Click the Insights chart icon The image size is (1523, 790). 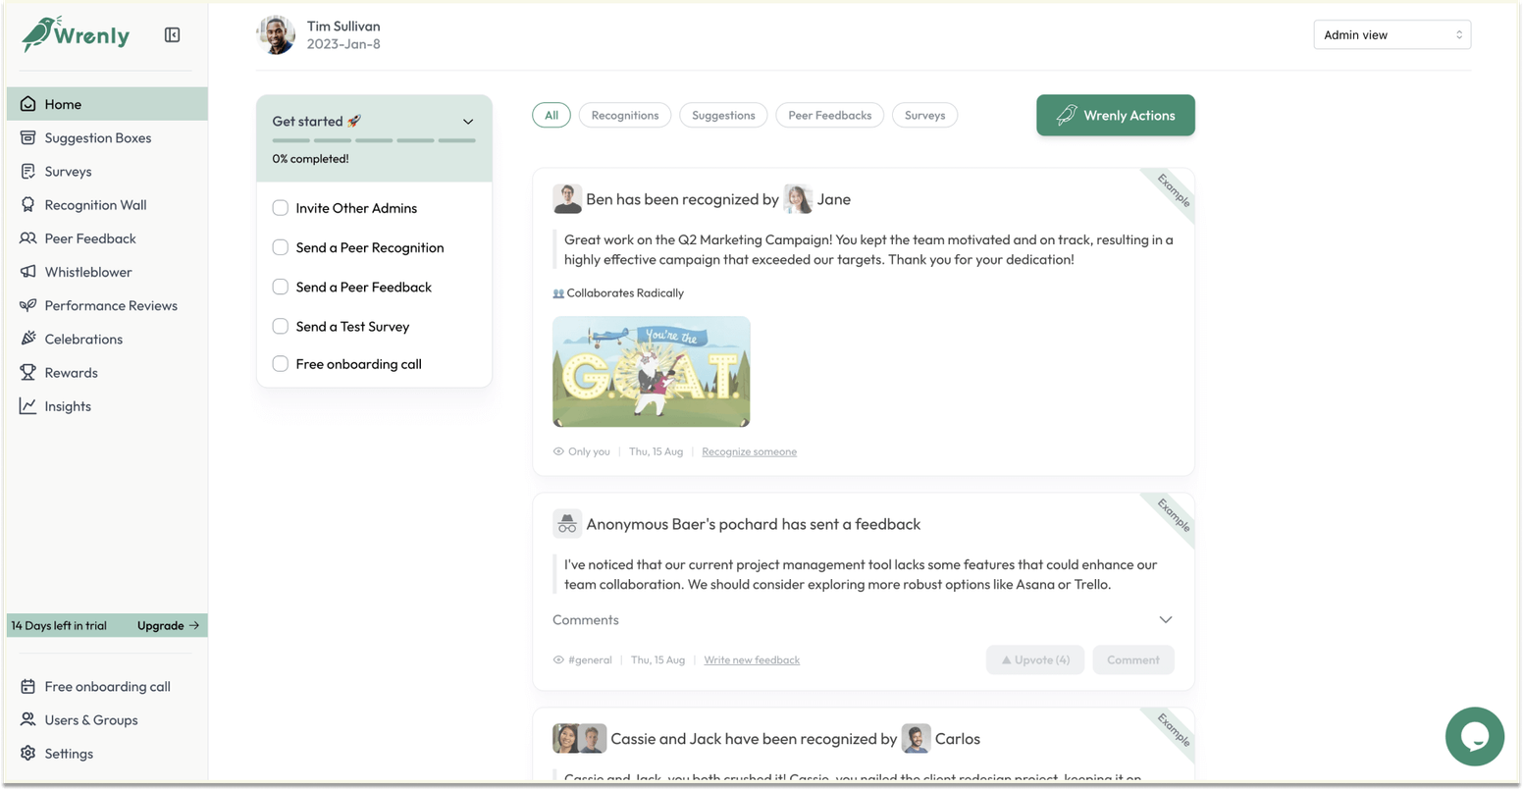pos(27,406)
